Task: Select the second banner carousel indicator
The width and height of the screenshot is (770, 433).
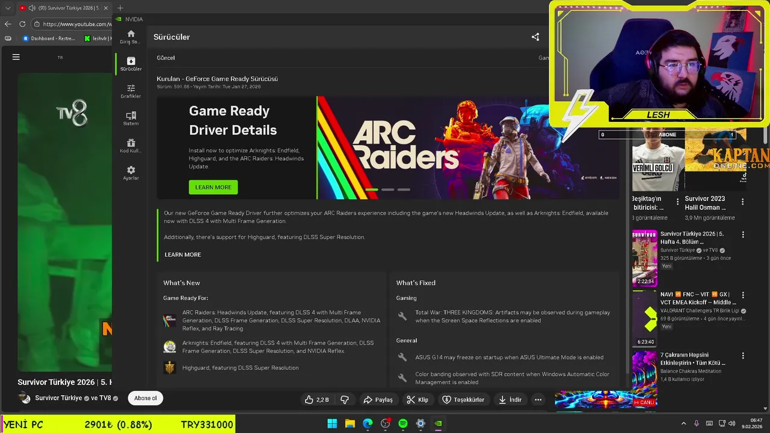Action: 388,189
